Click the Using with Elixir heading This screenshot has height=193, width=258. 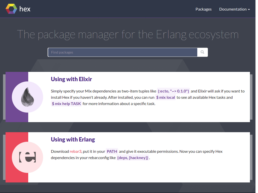(x=71, y=79)
